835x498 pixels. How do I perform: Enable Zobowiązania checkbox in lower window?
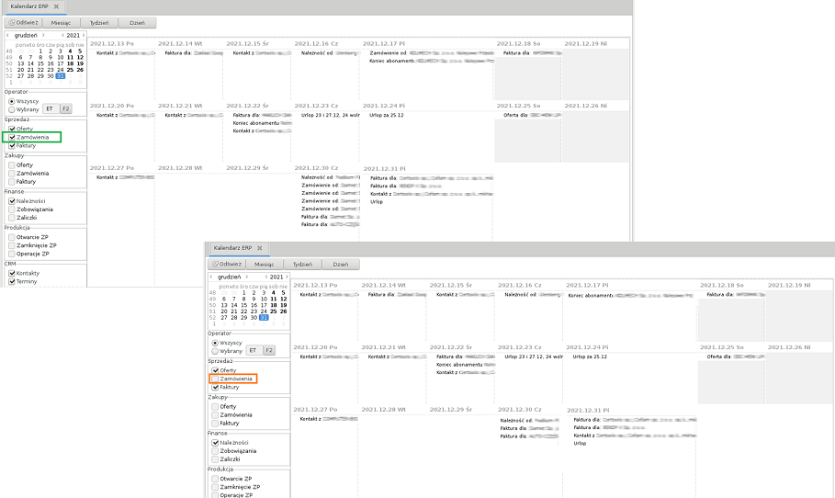point(215,451)
